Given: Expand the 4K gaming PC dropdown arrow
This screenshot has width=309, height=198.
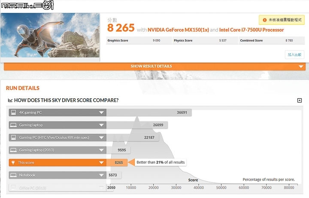Looking at the screenshot, I should click(x=101, y=112).
